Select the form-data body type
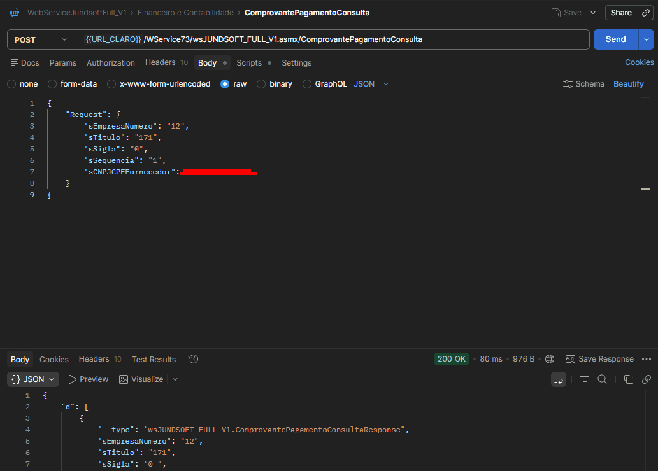 [72, 84]
